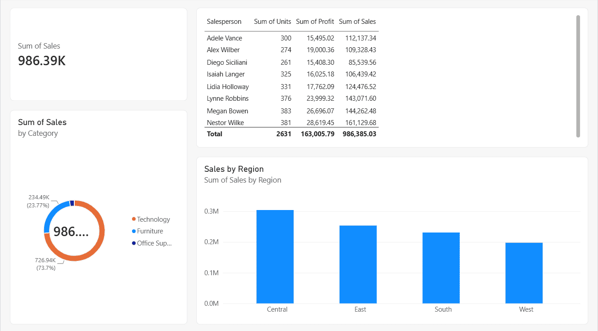Screen dimensions: 598x331
Task: Select the South region bar
Action: click(441, 268)
